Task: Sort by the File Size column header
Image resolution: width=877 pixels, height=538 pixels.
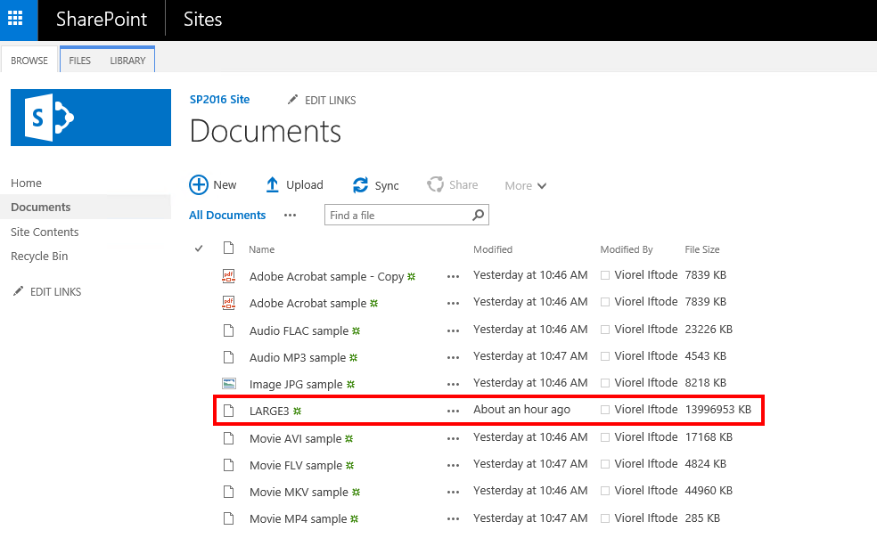Action: coord(702,249)
